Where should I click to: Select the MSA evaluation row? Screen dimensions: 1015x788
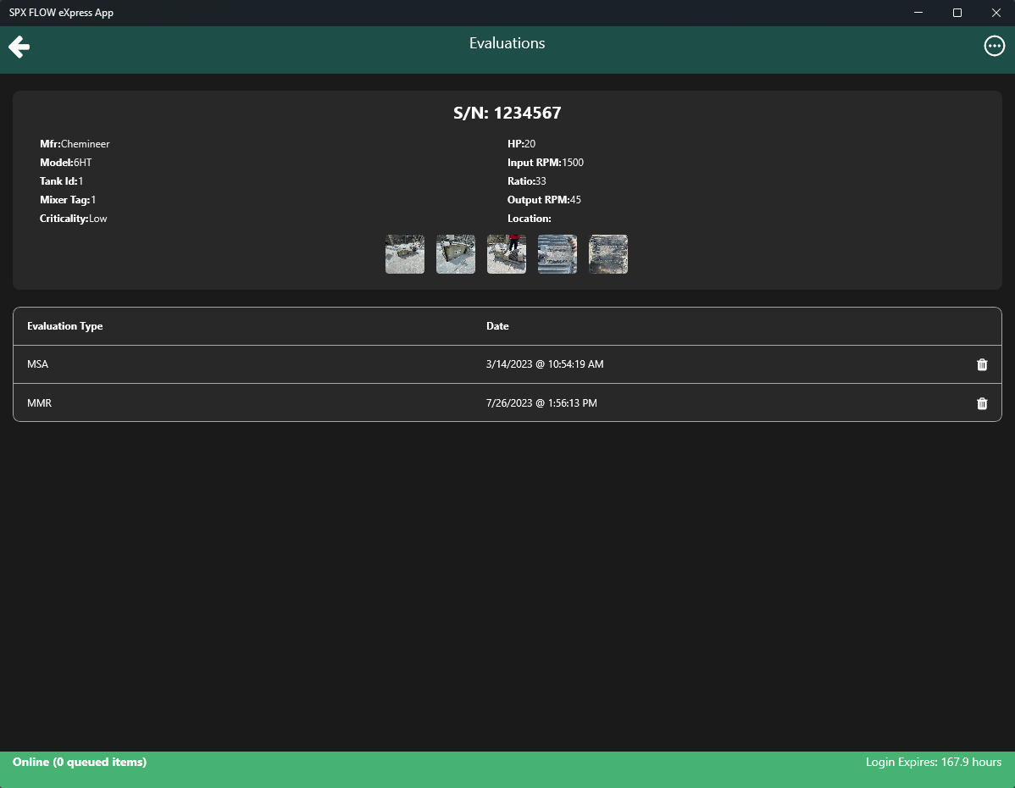(x=508, y=364)
